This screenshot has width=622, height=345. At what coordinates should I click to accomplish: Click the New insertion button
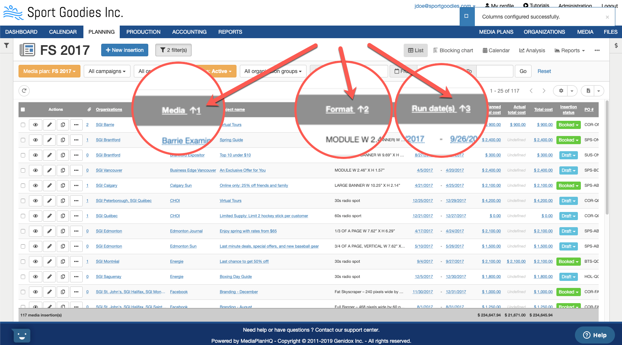point(125,50)
